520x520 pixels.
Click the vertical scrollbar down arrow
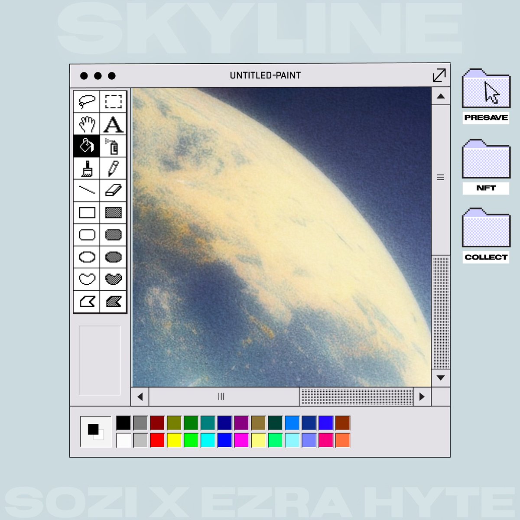[441, 378]
